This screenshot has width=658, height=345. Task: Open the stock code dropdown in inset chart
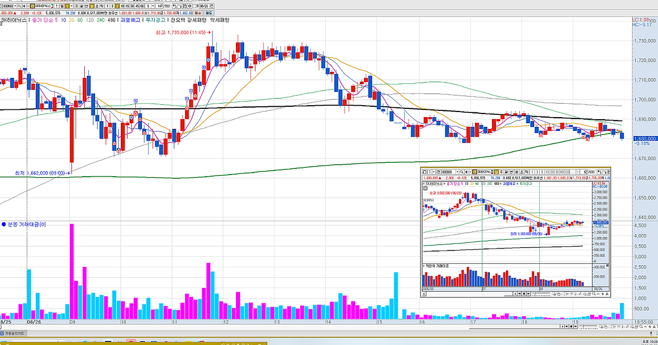(x=458, y=172)
